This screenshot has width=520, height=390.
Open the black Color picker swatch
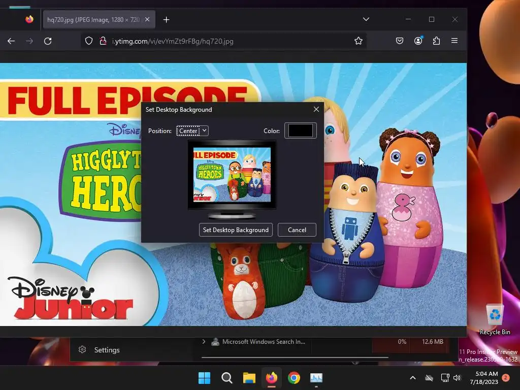pos(301,131)
